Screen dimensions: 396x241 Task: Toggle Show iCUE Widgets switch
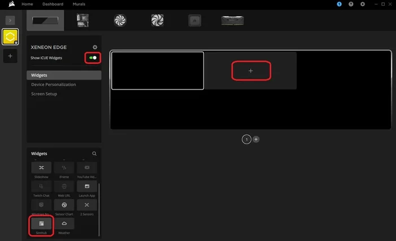point(93,58)
